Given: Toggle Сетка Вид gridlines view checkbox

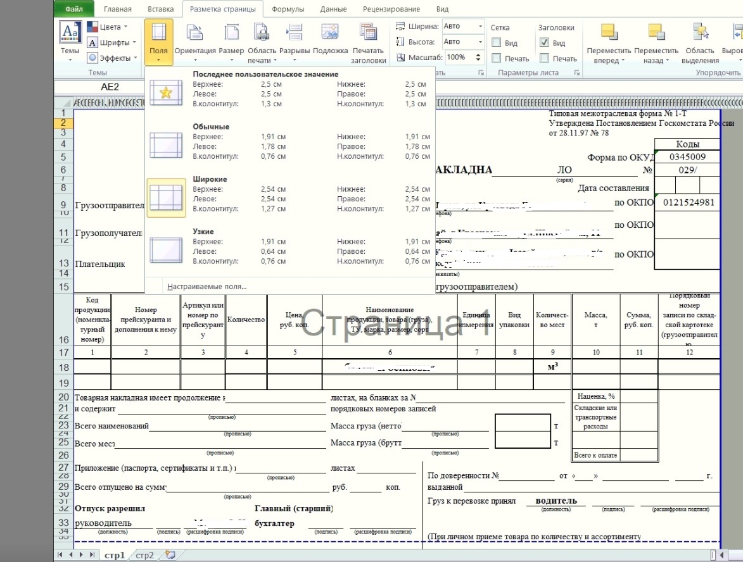Looking at the screenshot, I should tap(497, 42).
